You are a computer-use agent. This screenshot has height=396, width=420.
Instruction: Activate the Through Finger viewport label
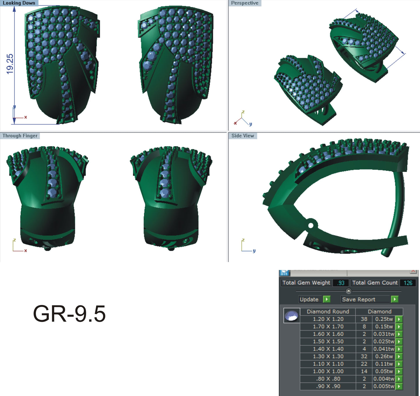pos(20,136)
